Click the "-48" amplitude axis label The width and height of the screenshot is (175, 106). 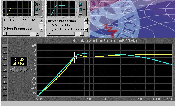pos(34,93)
